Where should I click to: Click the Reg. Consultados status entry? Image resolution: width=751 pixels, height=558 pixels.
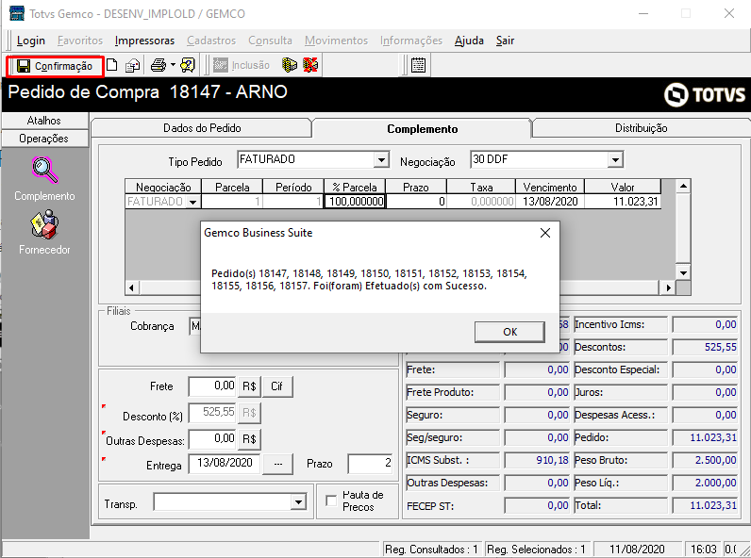pos(431,550)
